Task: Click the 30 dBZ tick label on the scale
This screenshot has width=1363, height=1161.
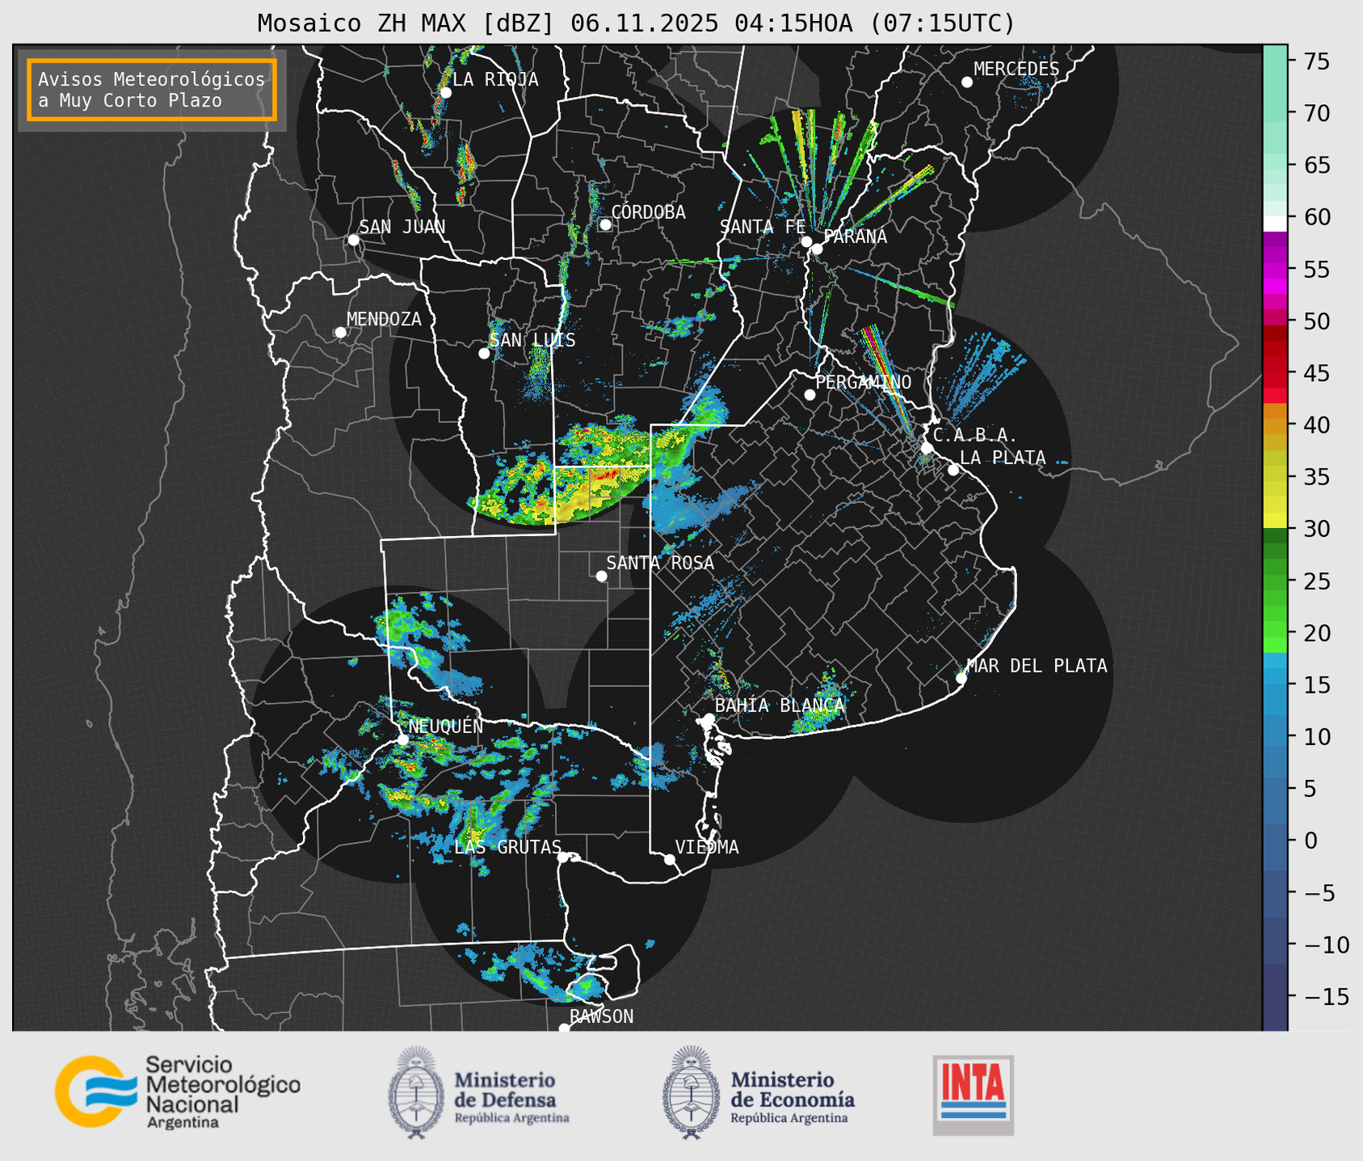Action: 1315,529
